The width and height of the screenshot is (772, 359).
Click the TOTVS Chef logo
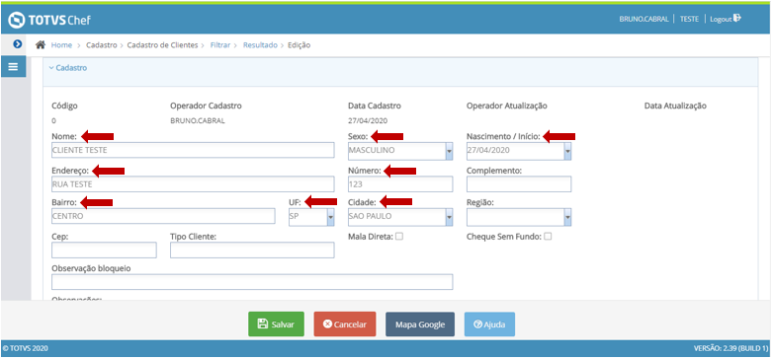click(x=49, y=20)
